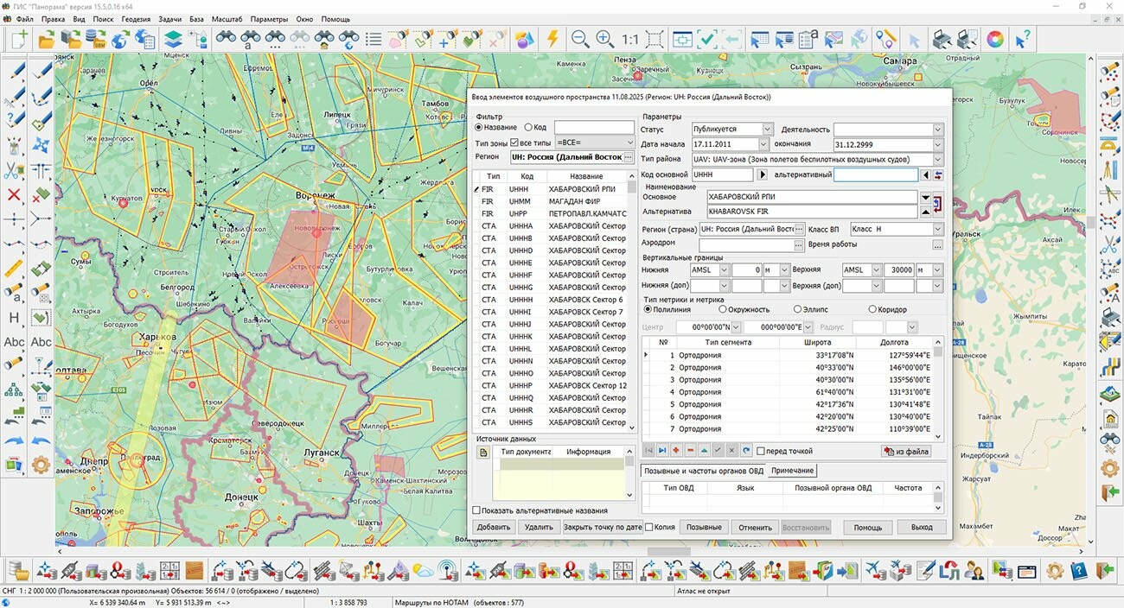Open the 'Геодезия' menu
Viewport: 1124px width, 608px height.
[135, 18]
